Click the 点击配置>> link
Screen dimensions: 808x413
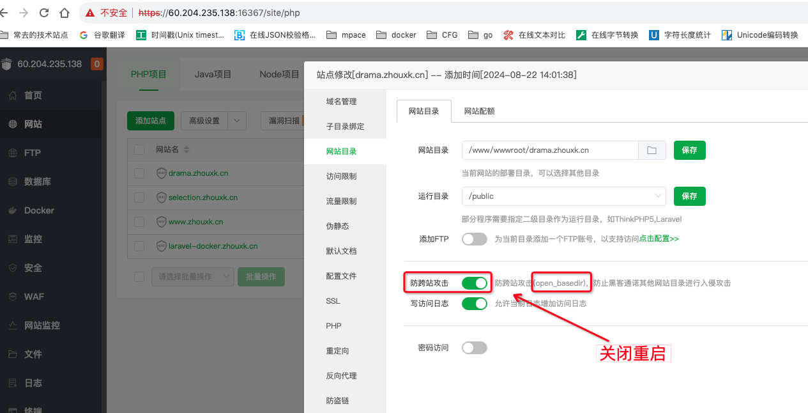point(659,239)
